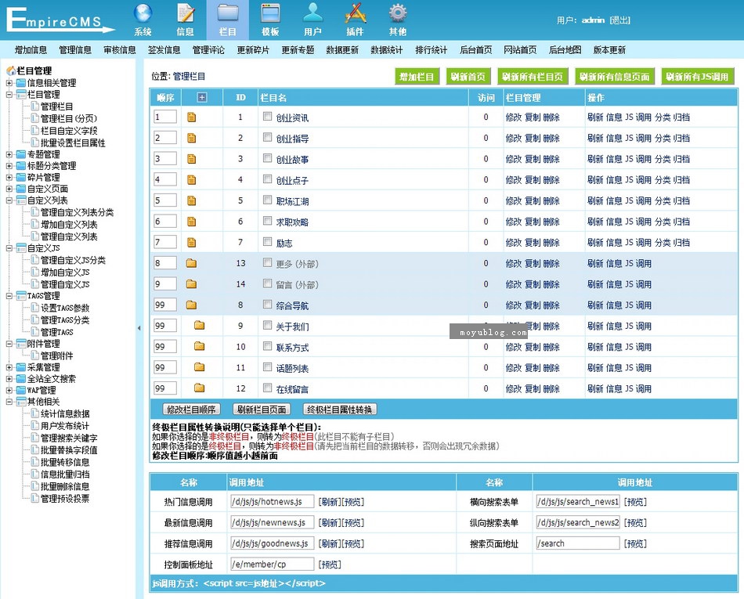Click the home icon beside 栏目管理 title
The image size is (744, 599).
[x=11, y=70]
